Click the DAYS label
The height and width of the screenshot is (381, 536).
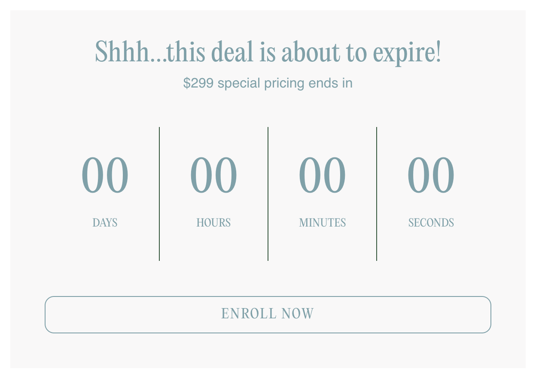pos(105,223)
